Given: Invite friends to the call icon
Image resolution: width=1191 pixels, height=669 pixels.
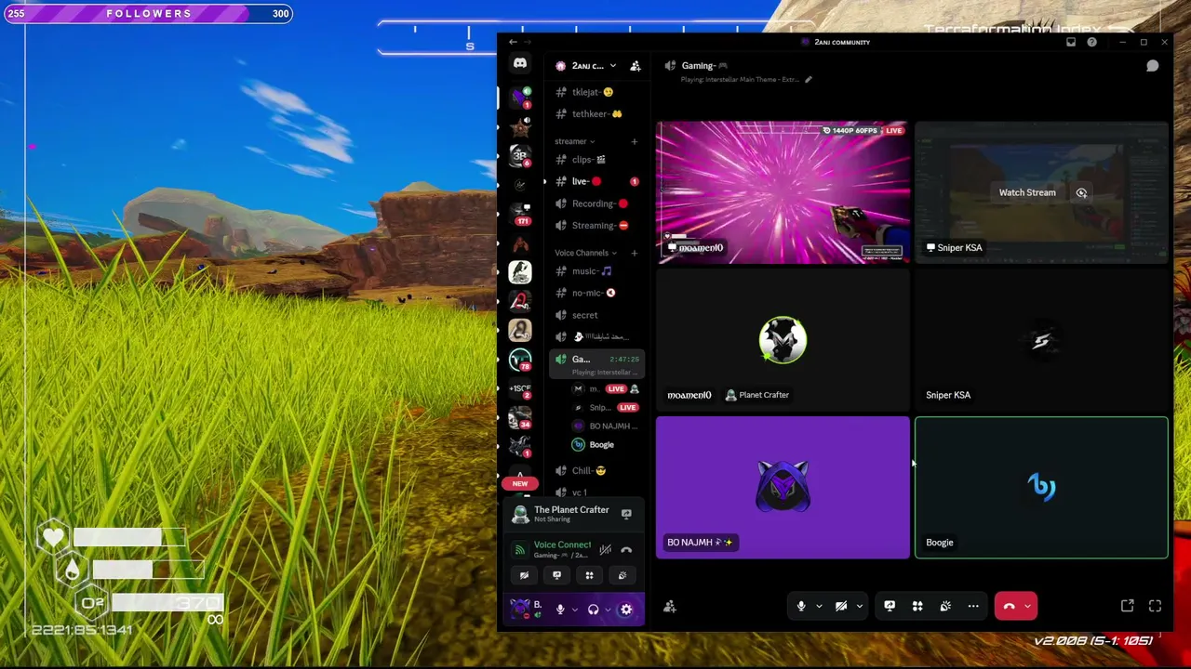Looking at the screenshot, I should [669, 607].
